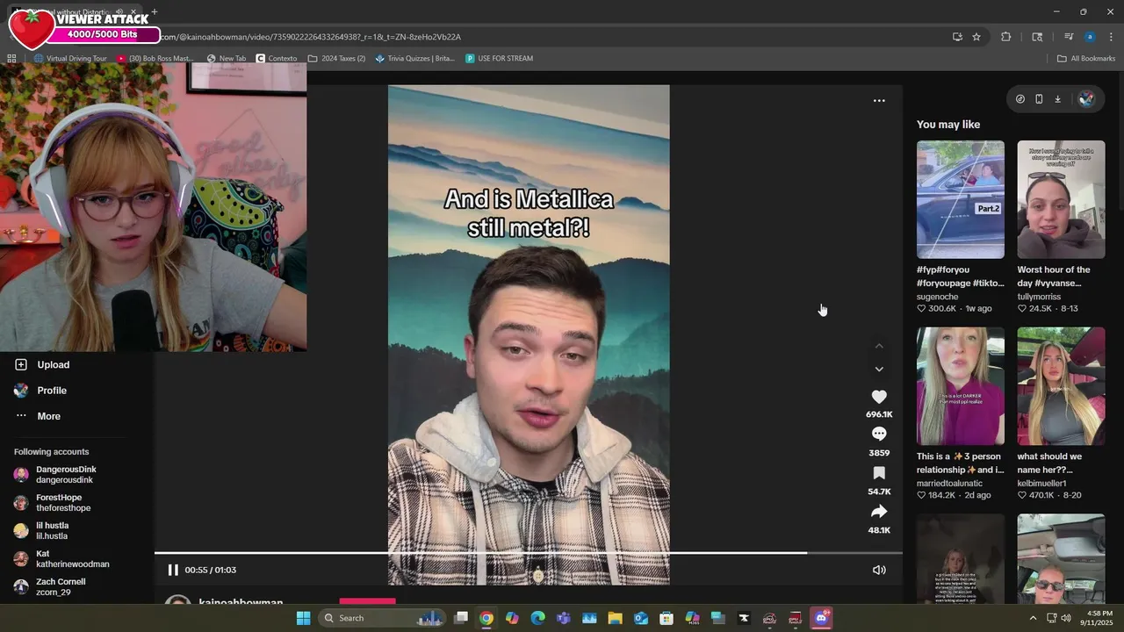Open the TikTok coins icon in top pill
The width and height of the screenshot is (1124, 632).
click(x=1020, y=99)
